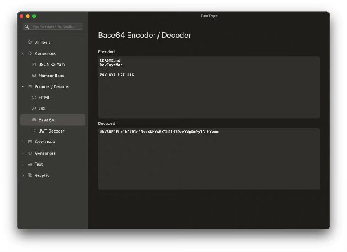
Task: Click the JWT Decoder icon
Action: click(34, 131)
